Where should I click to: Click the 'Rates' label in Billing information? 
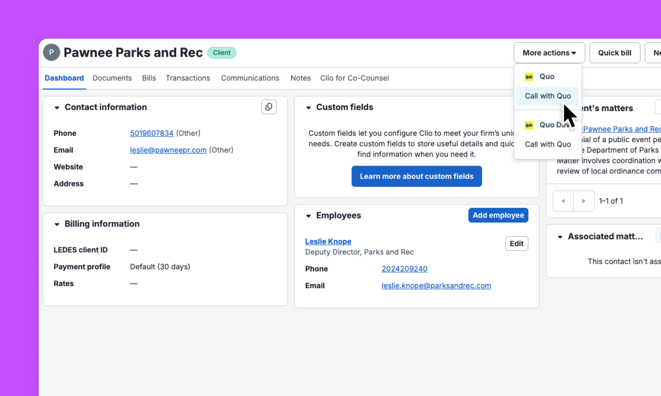64,284
